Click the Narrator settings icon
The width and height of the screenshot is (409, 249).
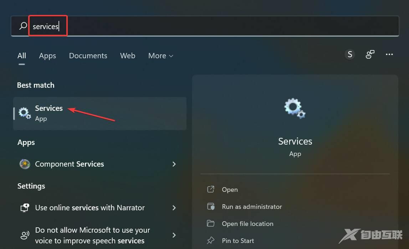point(25,208)
